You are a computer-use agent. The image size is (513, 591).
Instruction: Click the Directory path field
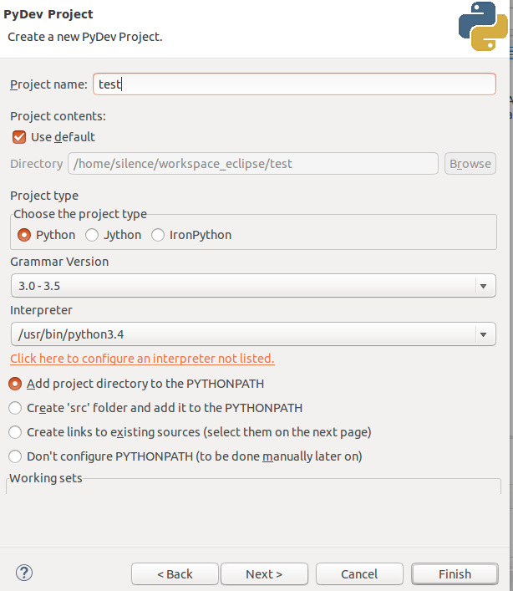pos(252,164)
